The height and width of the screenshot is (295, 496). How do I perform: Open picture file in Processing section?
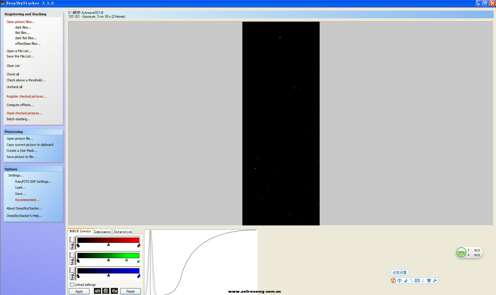click(20, 139)
